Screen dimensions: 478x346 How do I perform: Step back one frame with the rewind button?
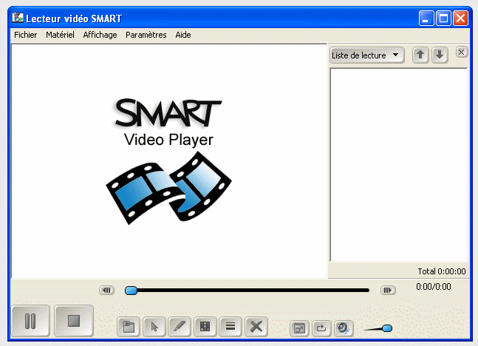106,290
